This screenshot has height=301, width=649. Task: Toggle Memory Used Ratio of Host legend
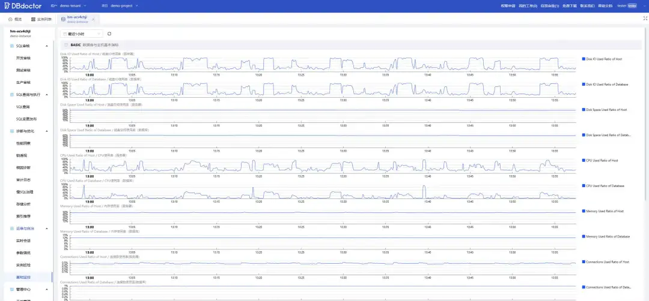click(x=603, y=211)
